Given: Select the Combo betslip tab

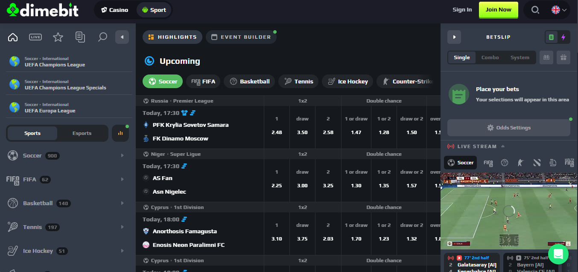Looking at the screenshot, I should coord(490,57).
